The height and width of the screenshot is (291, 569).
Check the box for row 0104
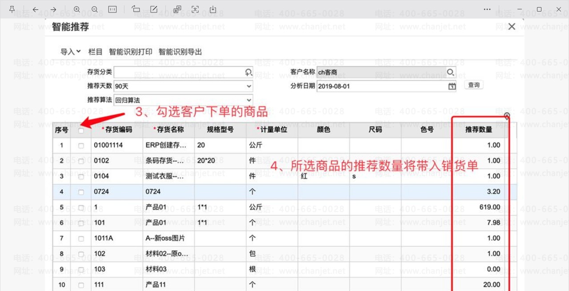pyautogui.click(x=81, y=176)
